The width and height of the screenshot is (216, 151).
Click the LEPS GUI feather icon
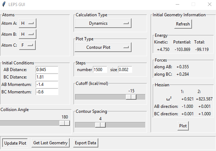tap(4, 4)
